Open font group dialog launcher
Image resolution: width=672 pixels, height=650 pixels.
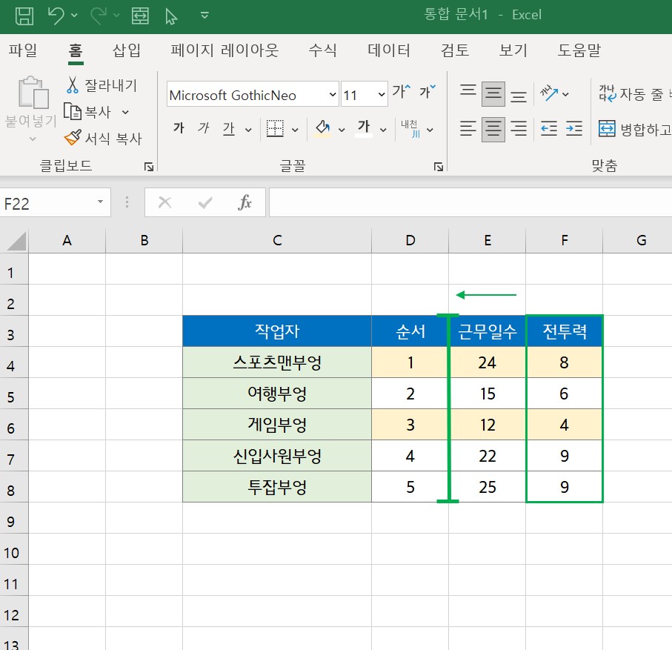(438, 166)
